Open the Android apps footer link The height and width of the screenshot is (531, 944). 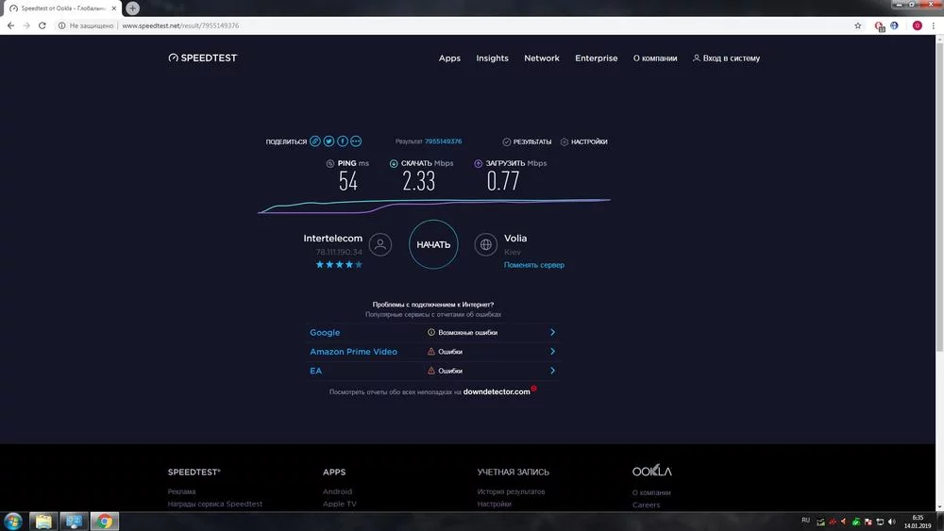pyautogui.click(x=337, y=491)
